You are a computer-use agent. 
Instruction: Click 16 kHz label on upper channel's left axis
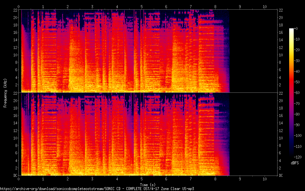[15, 33]
